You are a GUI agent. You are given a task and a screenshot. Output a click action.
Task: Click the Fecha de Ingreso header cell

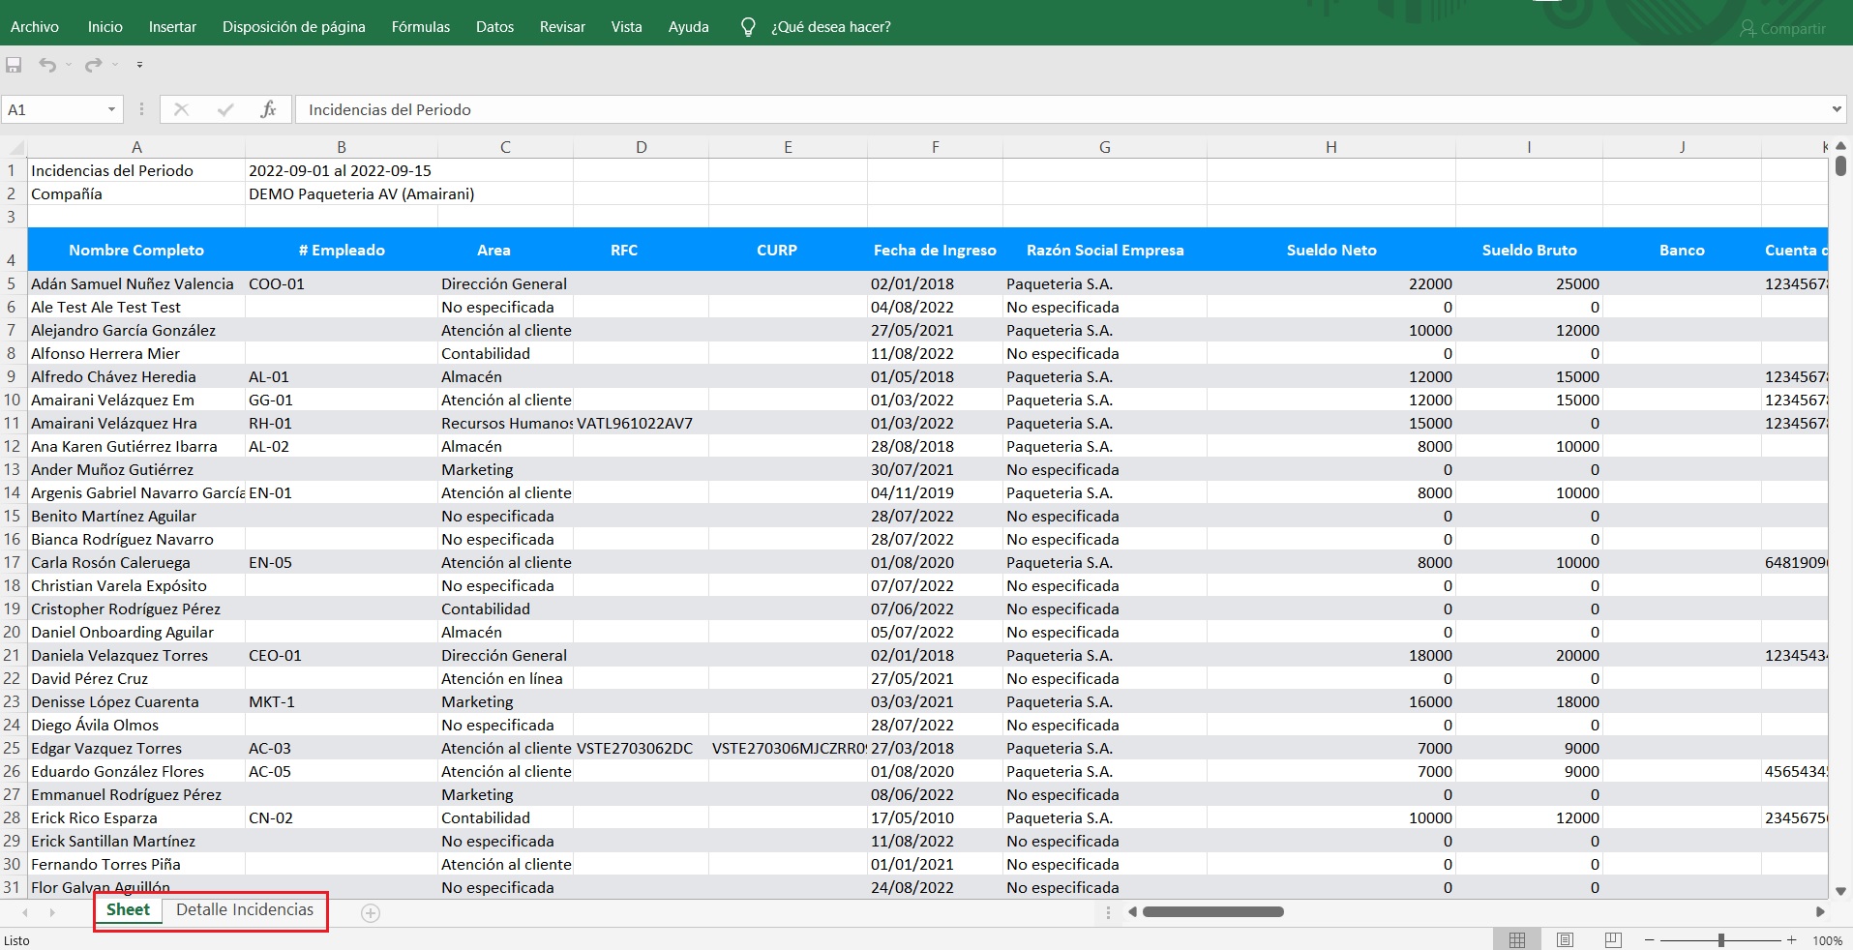tap(935, 251)
